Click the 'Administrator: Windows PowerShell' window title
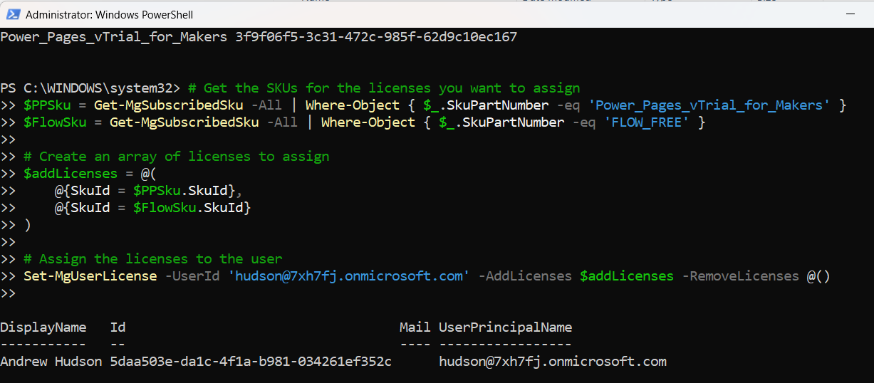 coord(109,14)
